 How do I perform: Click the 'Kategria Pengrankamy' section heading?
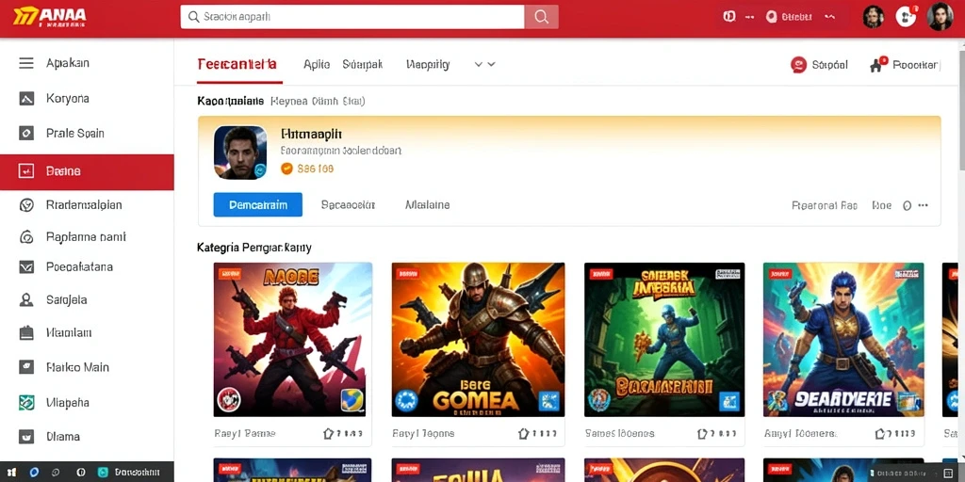click(254, 248)
